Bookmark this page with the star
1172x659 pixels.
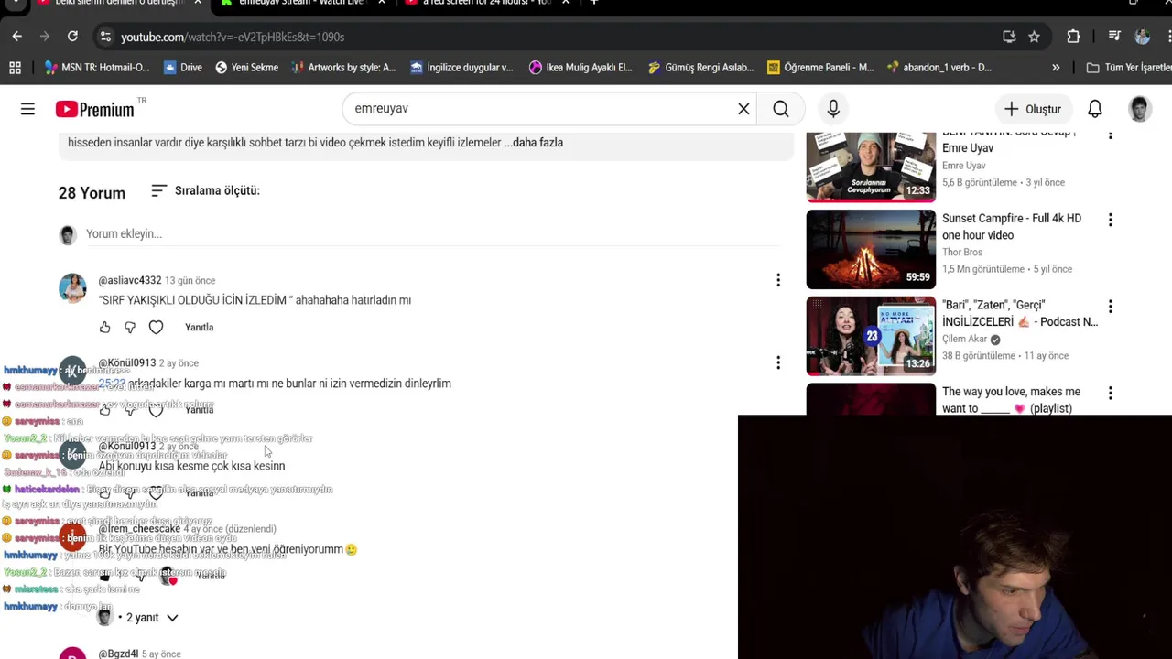click(1034, 37)
